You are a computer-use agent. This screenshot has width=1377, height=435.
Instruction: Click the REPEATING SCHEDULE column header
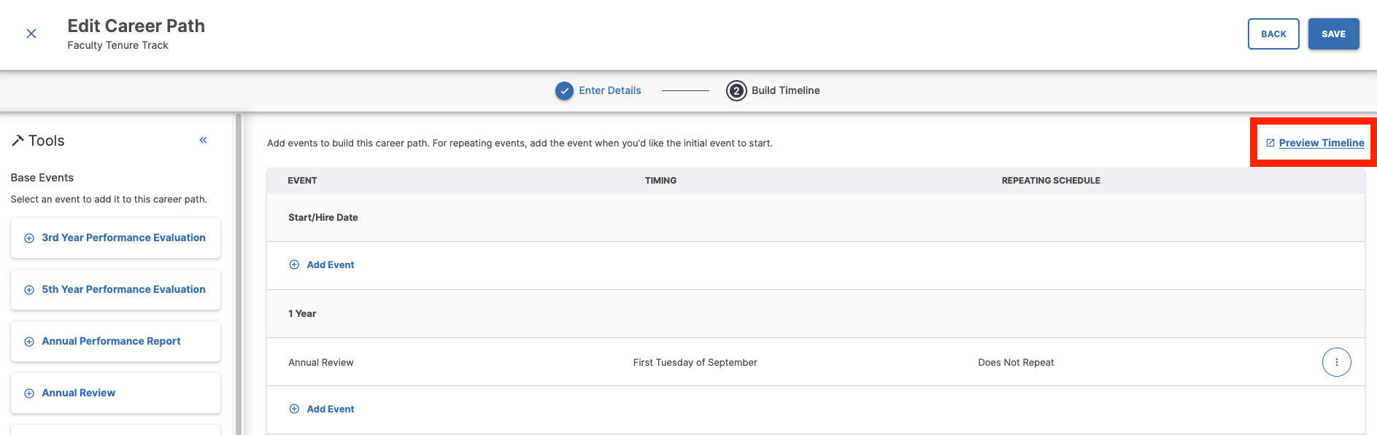click(x=1051, y=181)
